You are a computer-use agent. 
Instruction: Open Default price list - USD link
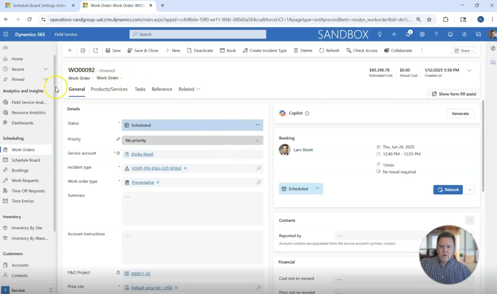(x=152, y=288)
